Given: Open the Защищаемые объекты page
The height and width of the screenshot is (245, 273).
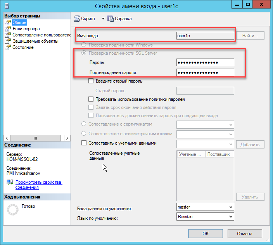Looking at the screenshot, I should [x=35, y=41].
